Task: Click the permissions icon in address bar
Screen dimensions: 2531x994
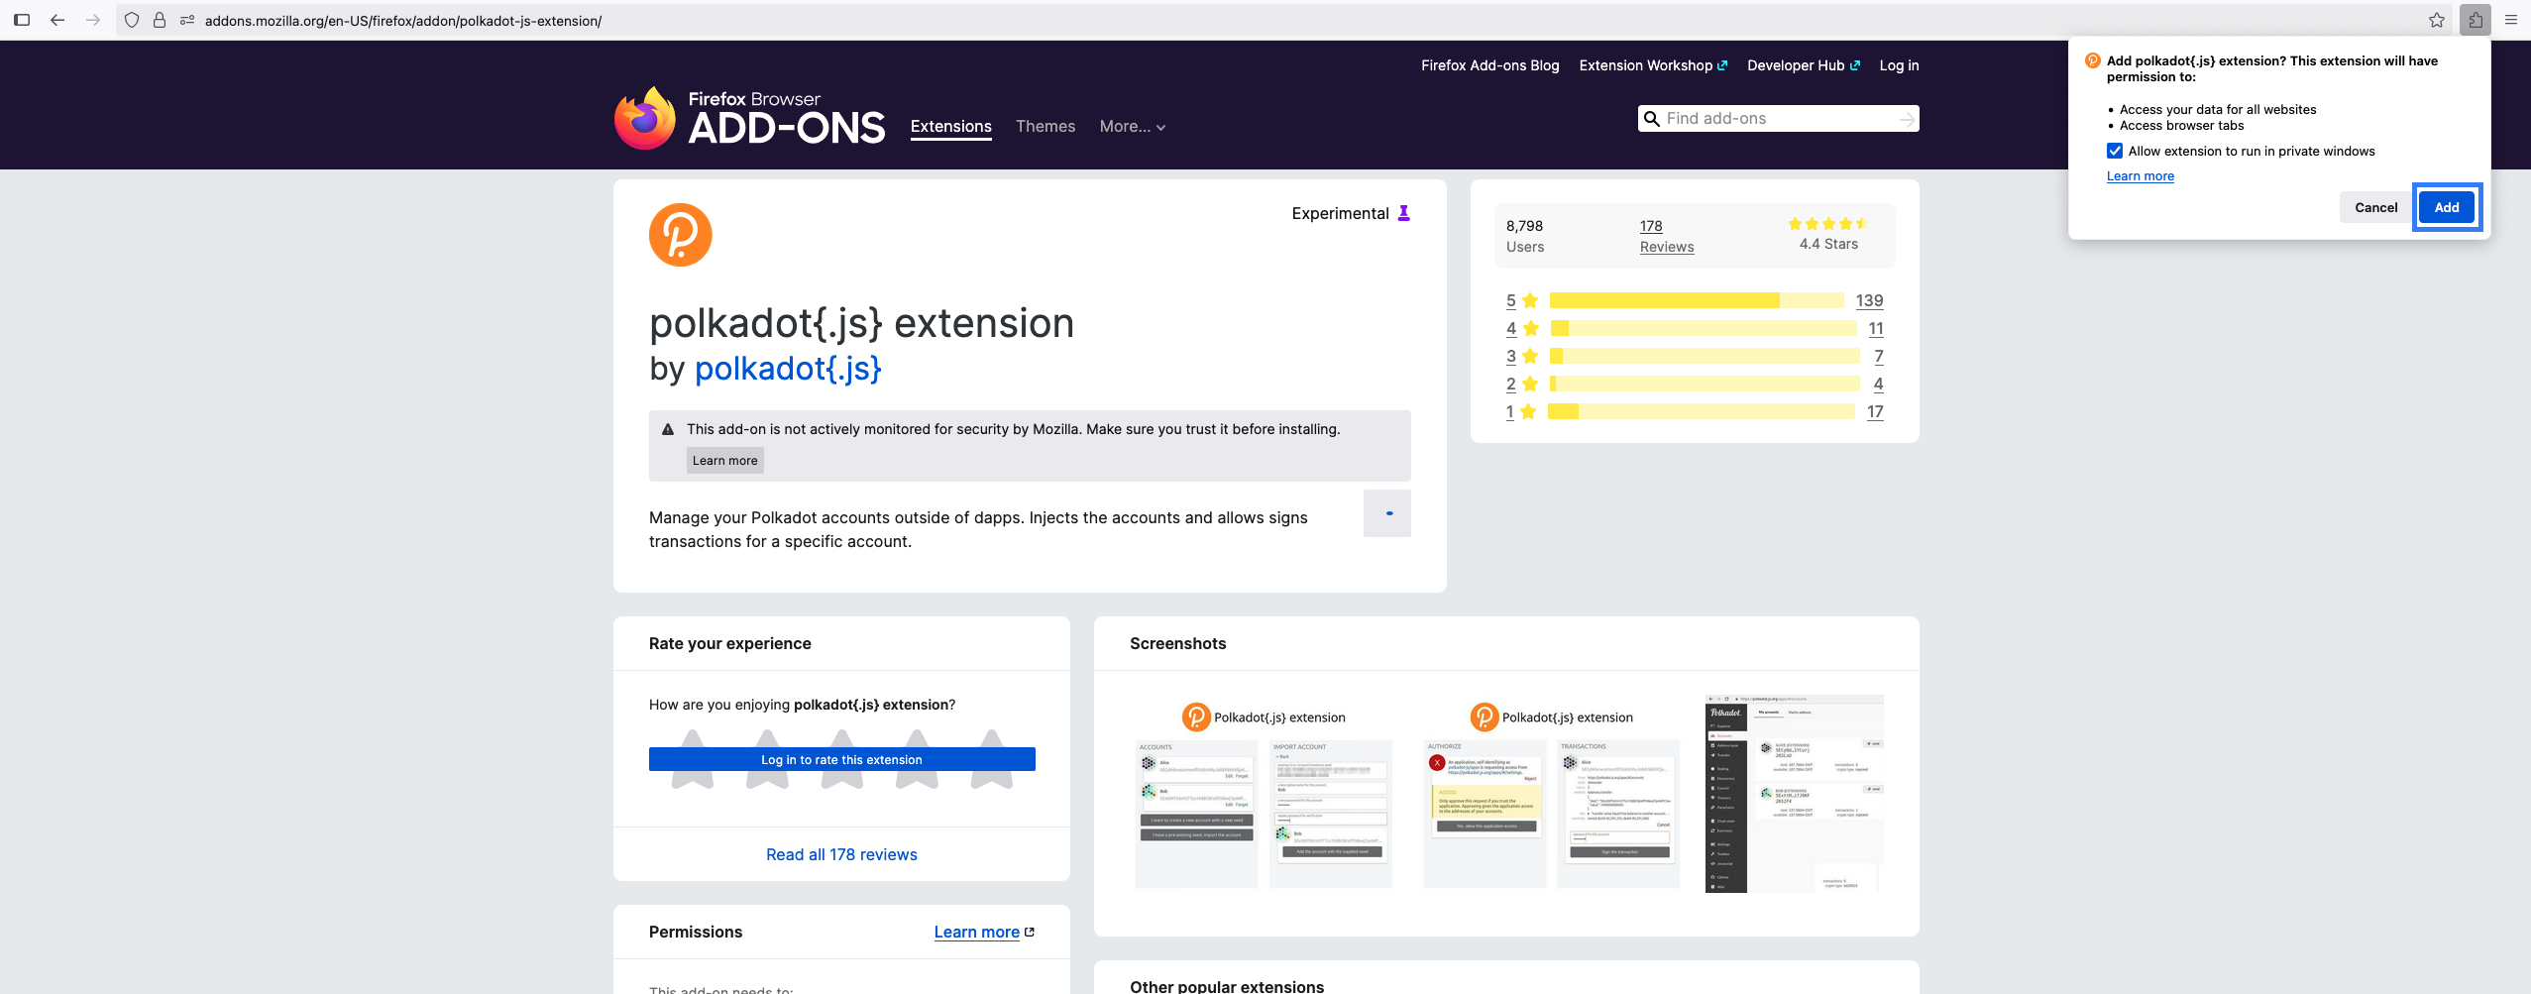Action: (x=187, y=20)
